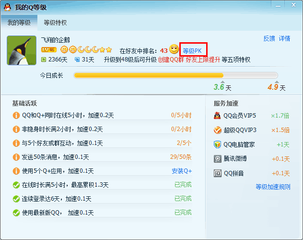The image size is (303, 240).
Task: Click the 29/50条 progress value
Action: click(181, 157)
